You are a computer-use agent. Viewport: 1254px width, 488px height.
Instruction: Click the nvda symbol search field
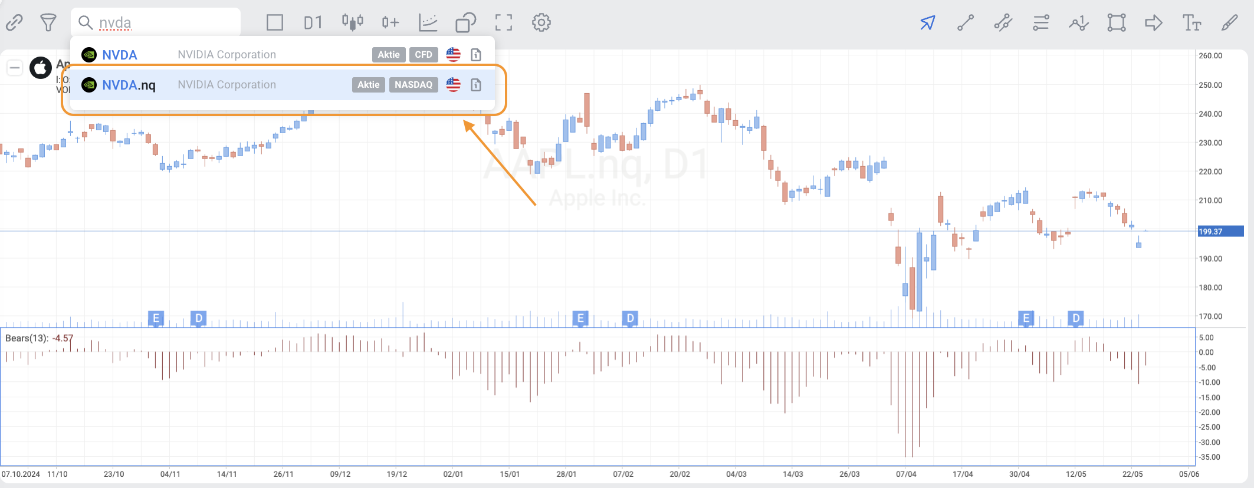[x=156, y=23]
